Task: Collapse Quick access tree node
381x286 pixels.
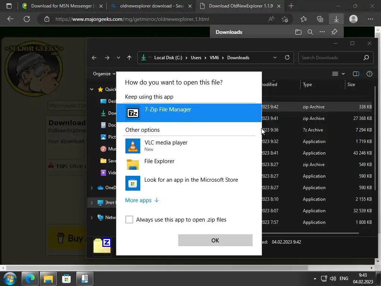Action: (92, 89)
